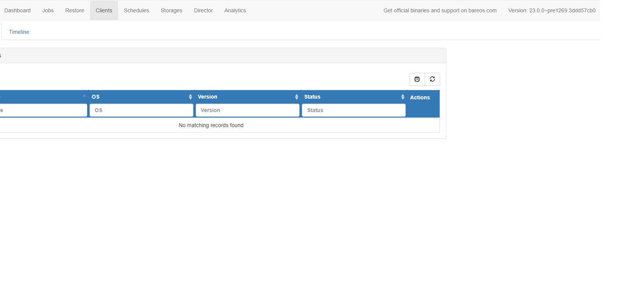
Task: Toggle sorting on the Status column arrows
Action: 403,97
